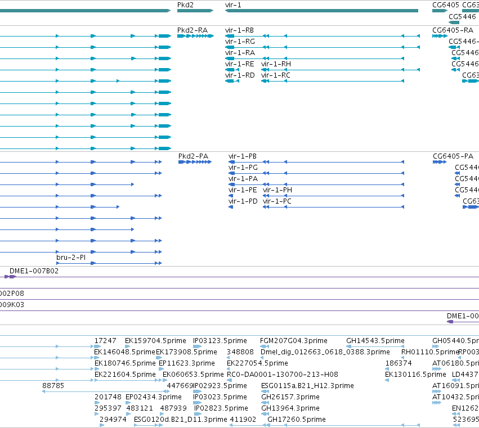Select EST IP02823.5prime label

221,408
